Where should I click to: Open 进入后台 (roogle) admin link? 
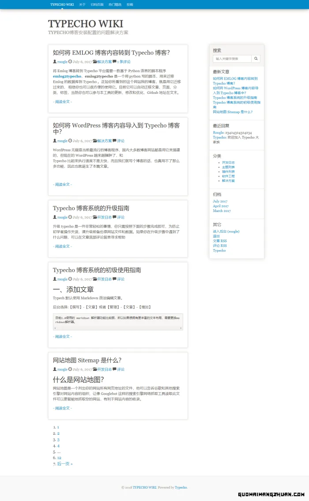(226, 231)
